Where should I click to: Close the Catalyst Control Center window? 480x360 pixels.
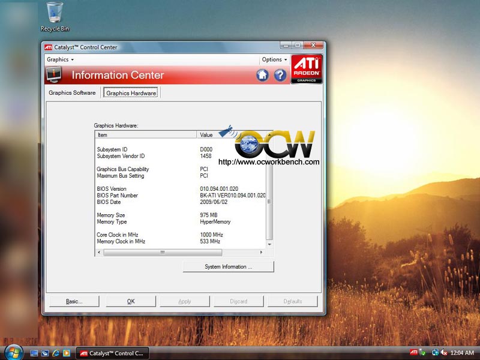pyautogui.click(x=313, y=46)
